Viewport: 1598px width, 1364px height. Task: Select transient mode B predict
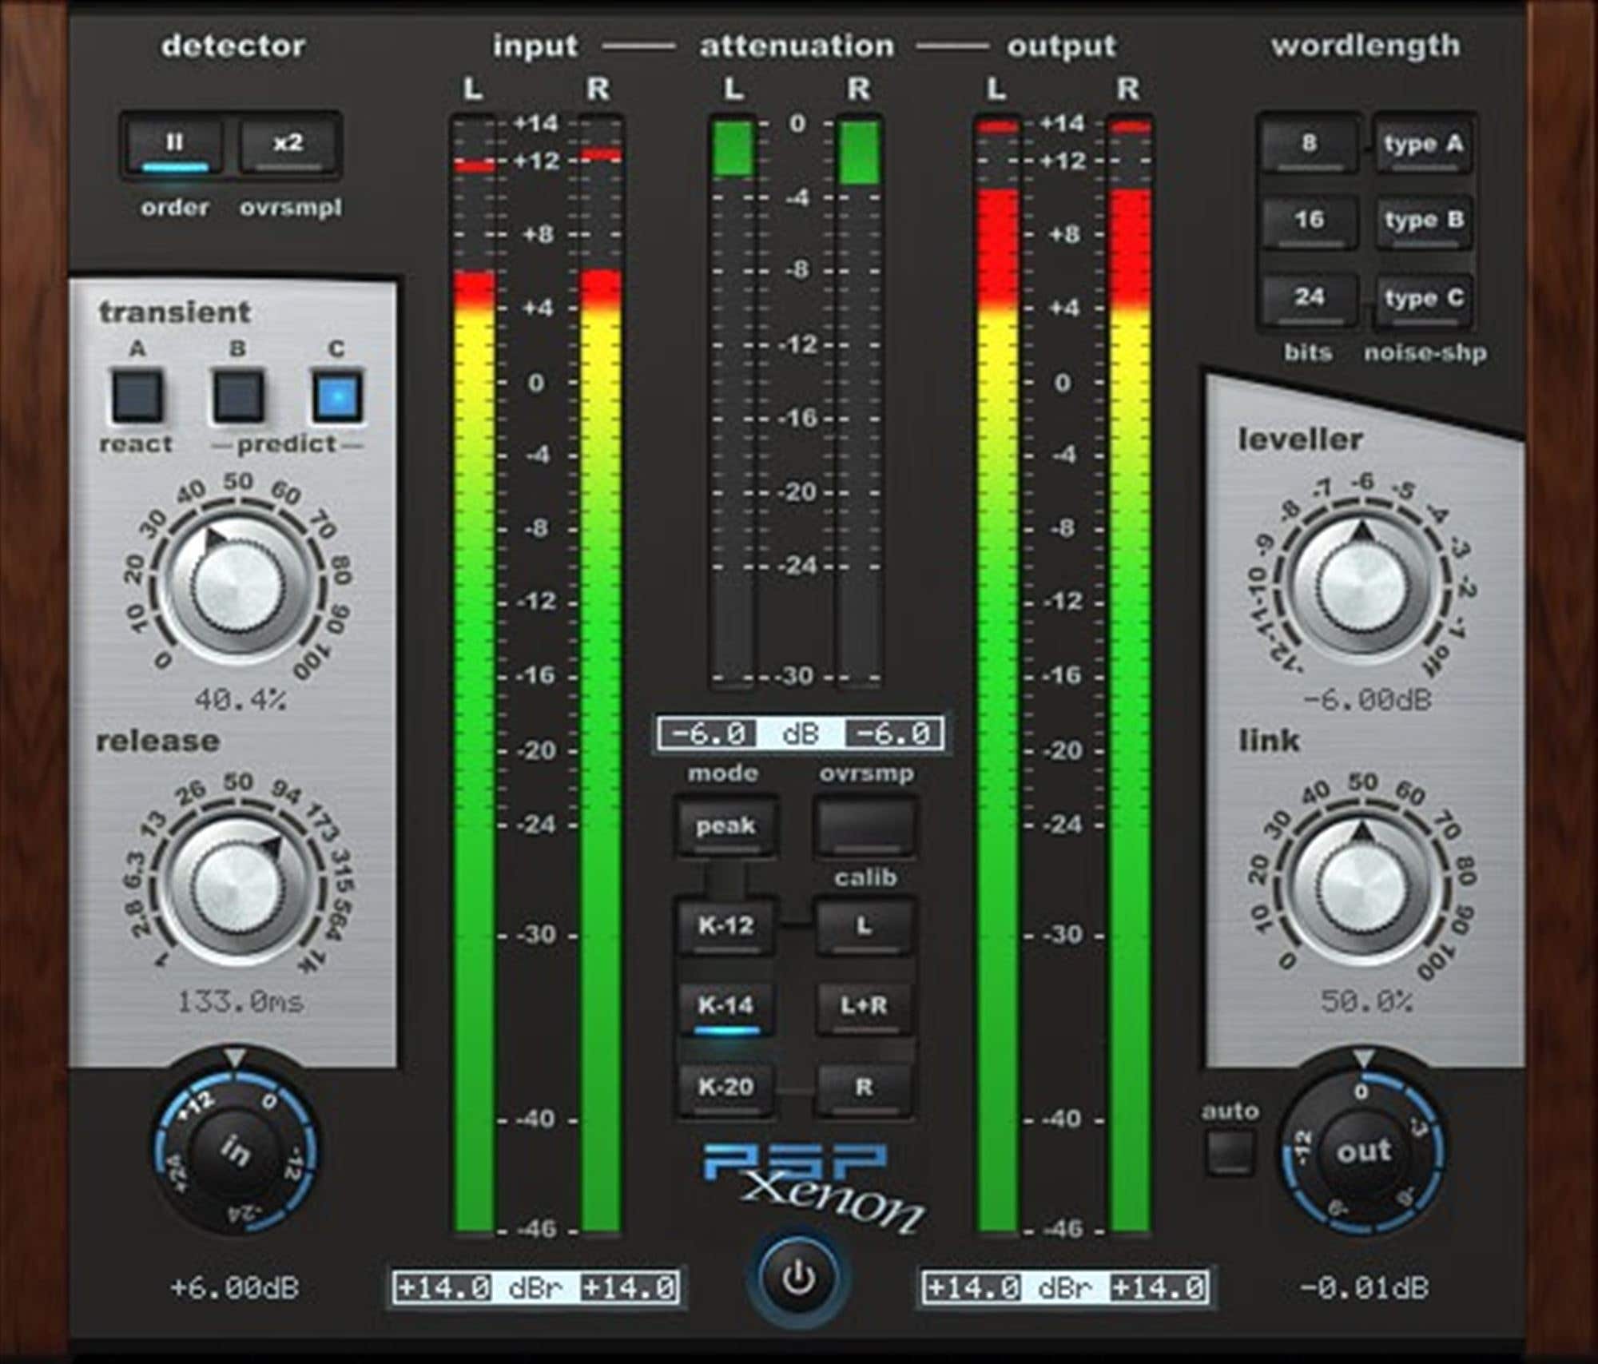click(237, 396)
